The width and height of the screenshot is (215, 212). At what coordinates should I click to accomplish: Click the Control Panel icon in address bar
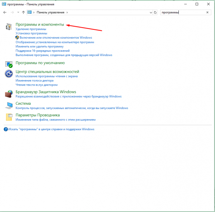click(x=29, y=12)
